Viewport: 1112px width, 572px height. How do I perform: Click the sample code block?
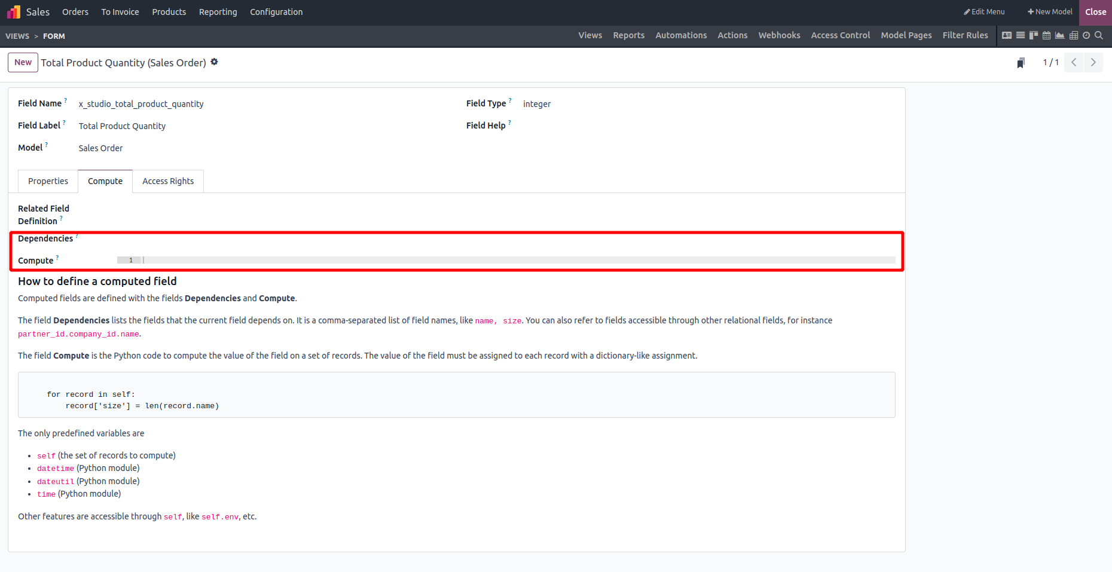(x=457, y=394)
